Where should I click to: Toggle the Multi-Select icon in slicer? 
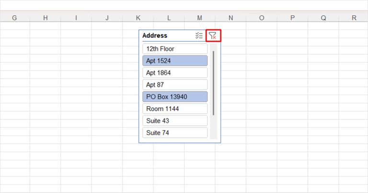199,35
